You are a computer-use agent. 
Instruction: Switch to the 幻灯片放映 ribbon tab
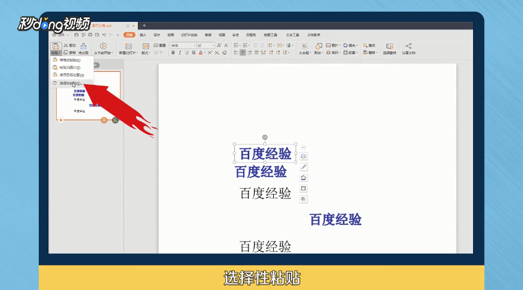189,35
